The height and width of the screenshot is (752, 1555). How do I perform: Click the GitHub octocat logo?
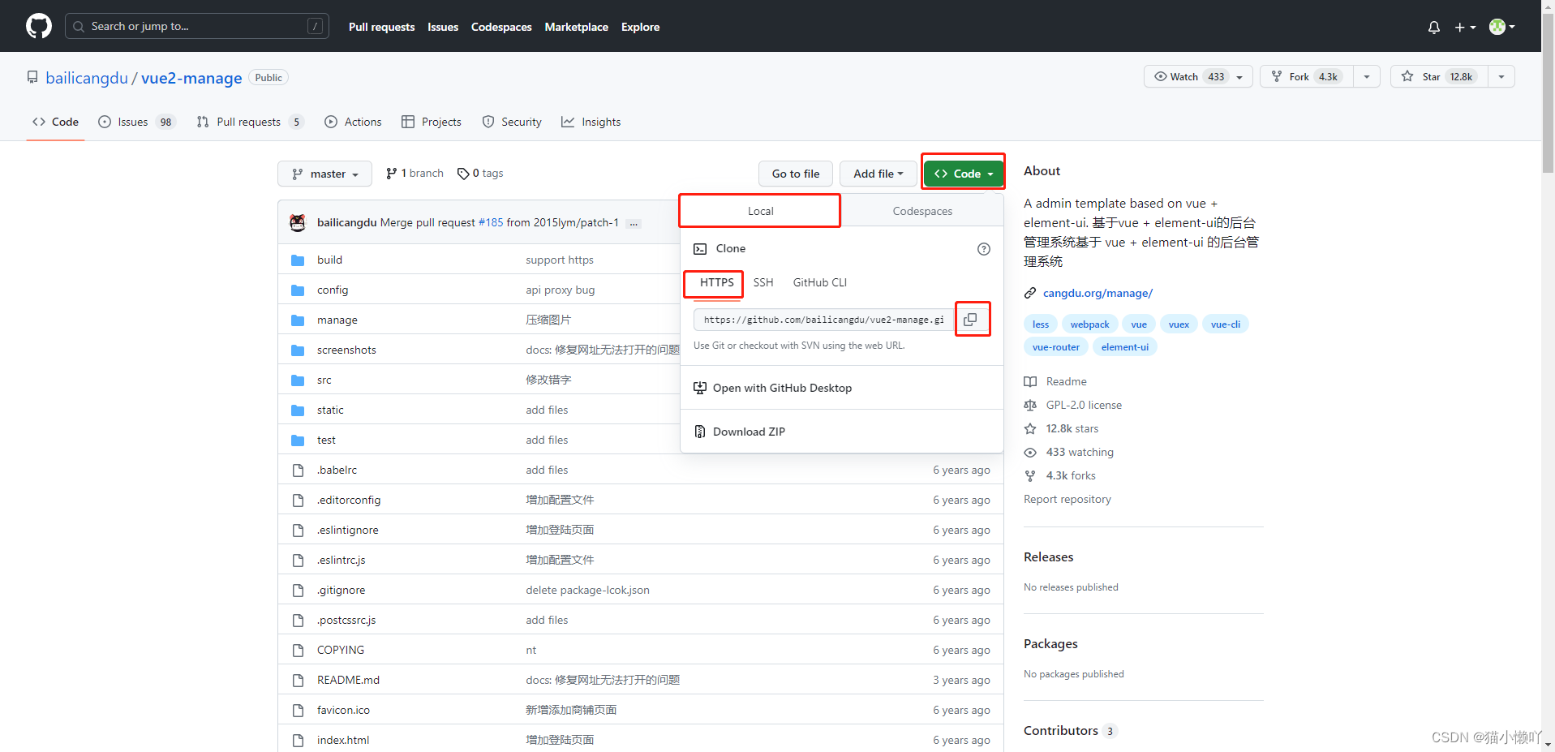pos(39,26)
